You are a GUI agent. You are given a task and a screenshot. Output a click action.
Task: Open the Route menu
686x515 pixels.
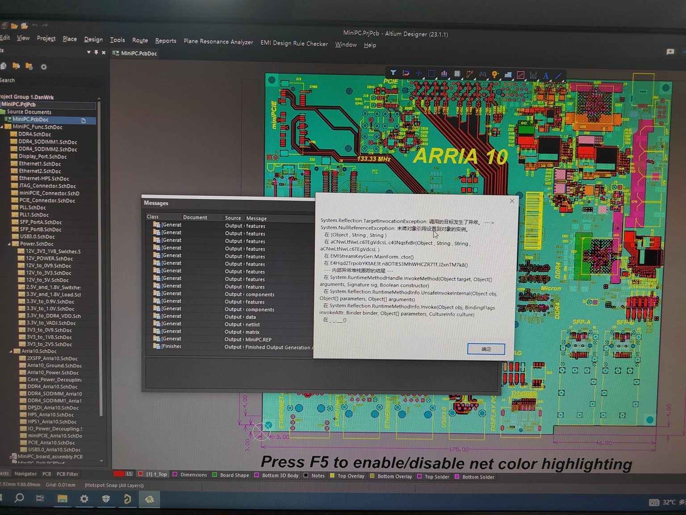(140, 40)
